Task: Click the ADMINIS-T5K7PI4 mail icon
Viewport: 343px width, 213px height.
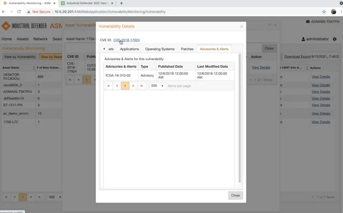Action: [x=308, y=21]
